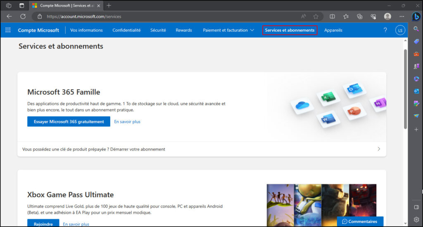Click the vertical page scrollbar thumb
This screenshot has width=423, height=227.
(x=405, y=89)
